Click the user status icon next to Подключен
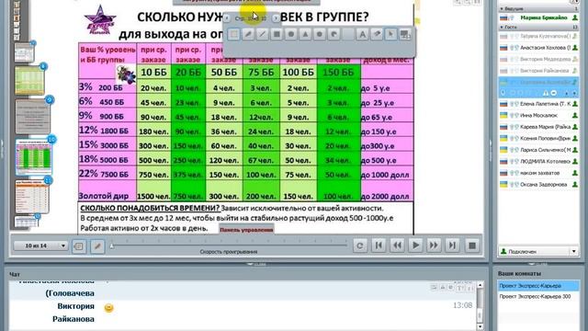 point(503,251)
